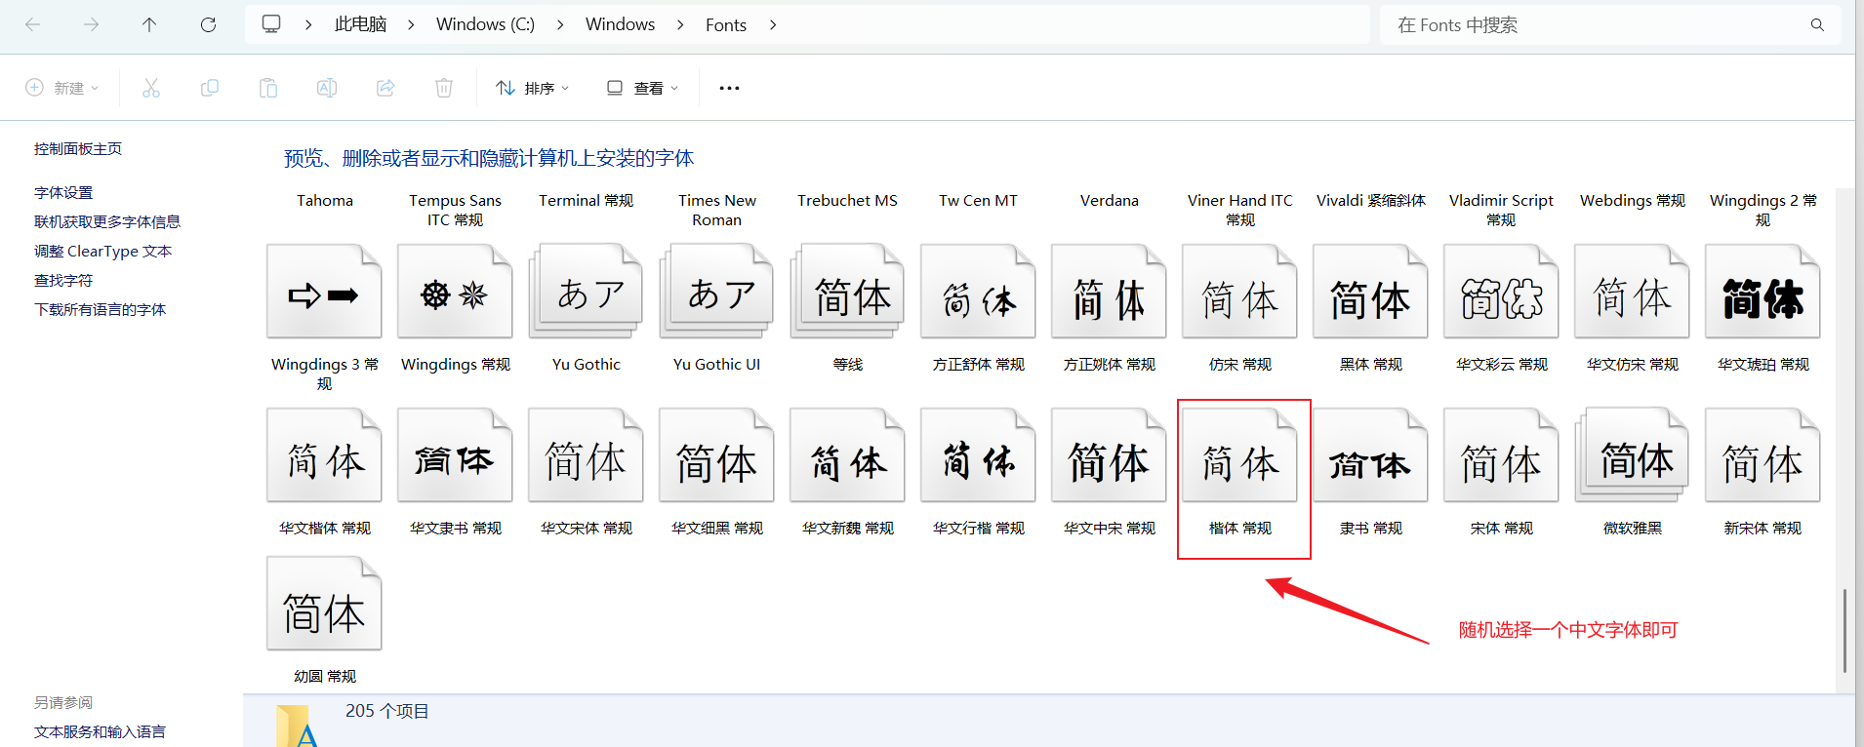The image size is (1864, 747).
Task: Click the Share icon in toolbar
Action: (385, 88)
